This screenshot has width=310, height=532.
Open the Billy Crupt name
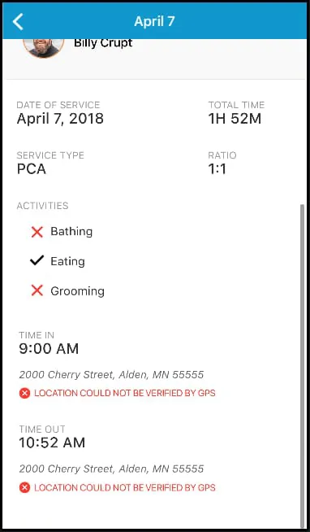(x=103, y=43)
